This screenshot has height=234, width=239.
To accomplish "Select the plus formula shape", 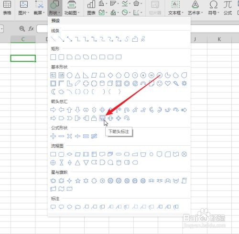I will click(x=53, y=136).
